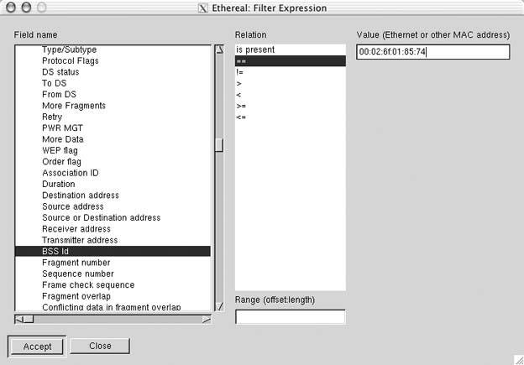Screen dimensions: 524x365
Task: Pick the '>=' relation operator
Action: coord(242,107)
